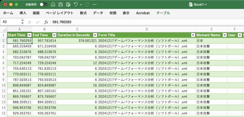244x117 pixels.
Task: Click Form Title cell in row 5
Action: tap(146, 58)
